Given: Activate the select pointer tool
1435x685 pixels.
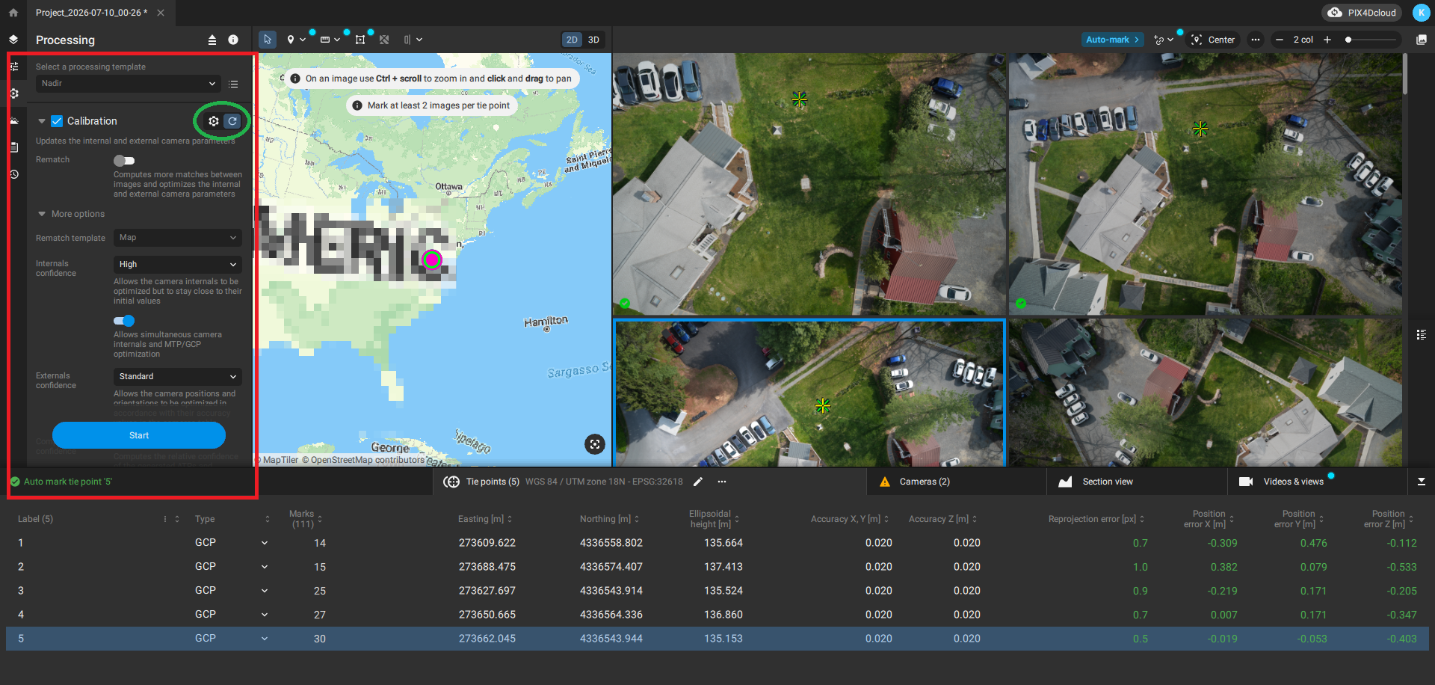Looking at the screenshot, I should click(x=268, y=40).
